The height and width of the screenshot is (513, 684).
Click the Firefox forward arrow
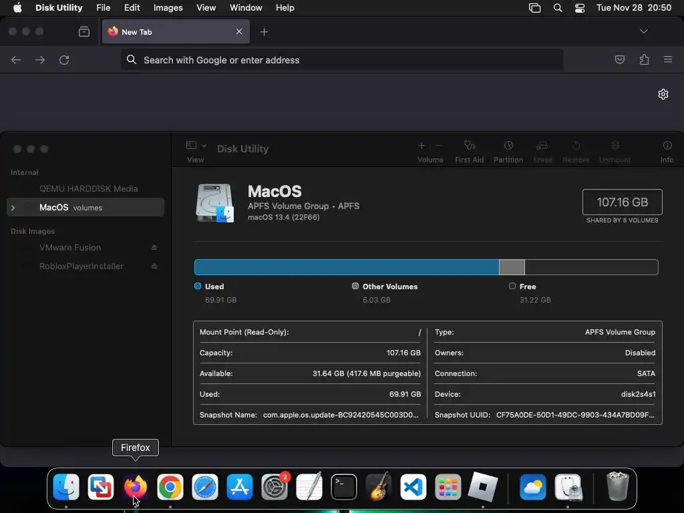[40, 59]
